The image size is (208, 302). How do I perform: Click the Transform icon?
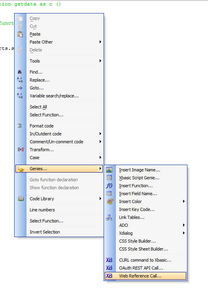coord(21,150)
